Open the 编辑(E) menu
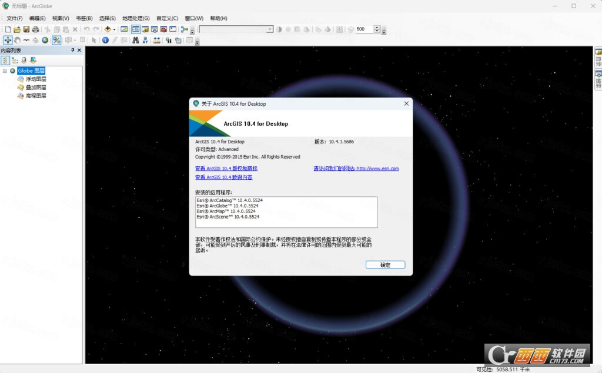602x373 pixels. point(37,18)
